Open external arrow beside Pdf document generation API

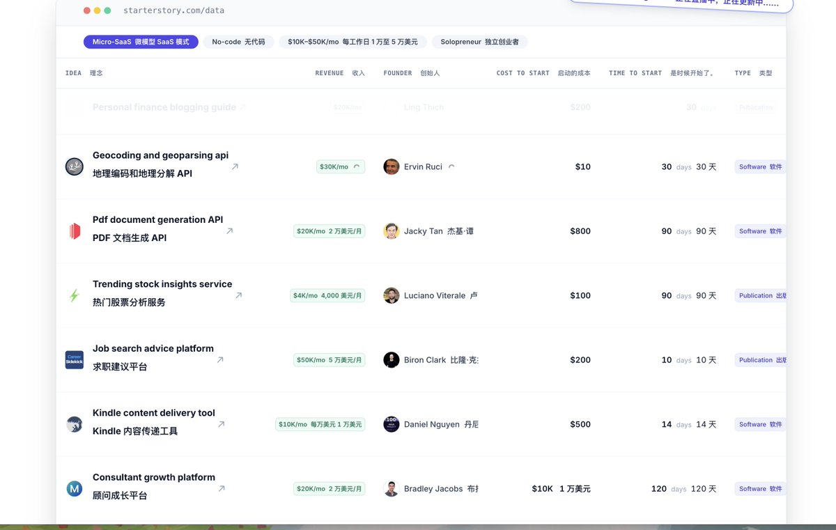coord(229,231)
